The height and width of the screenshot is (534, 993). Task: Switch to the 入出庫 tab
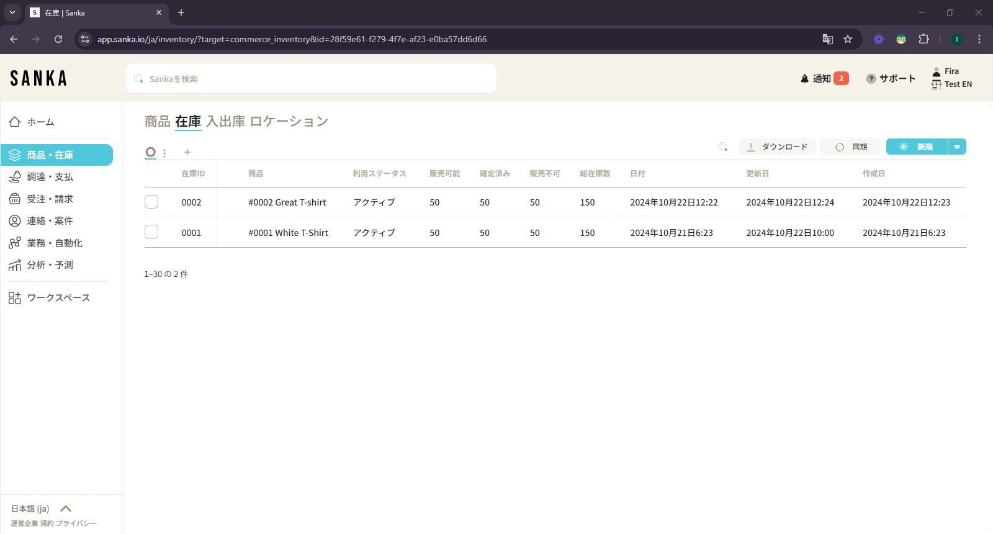225,122
